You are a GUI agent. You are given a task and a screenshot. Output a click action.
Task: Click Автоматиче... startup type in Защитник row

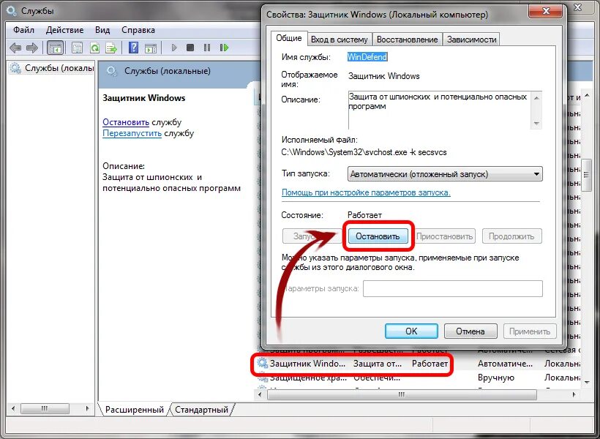click(x=505, y=364)
